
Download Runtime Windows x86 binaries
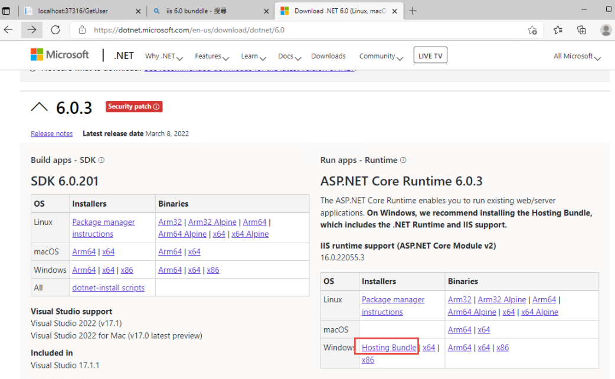click(x=502, y=348)
